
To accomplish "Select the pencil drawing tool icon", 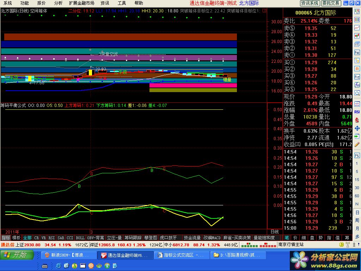I will coord(357,144).
